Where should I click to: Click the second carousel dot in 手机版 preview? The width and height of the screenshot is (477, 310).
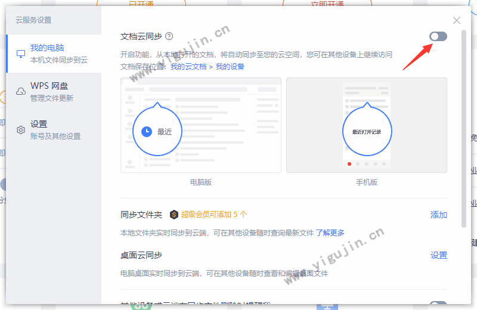[x=358, y=163]
